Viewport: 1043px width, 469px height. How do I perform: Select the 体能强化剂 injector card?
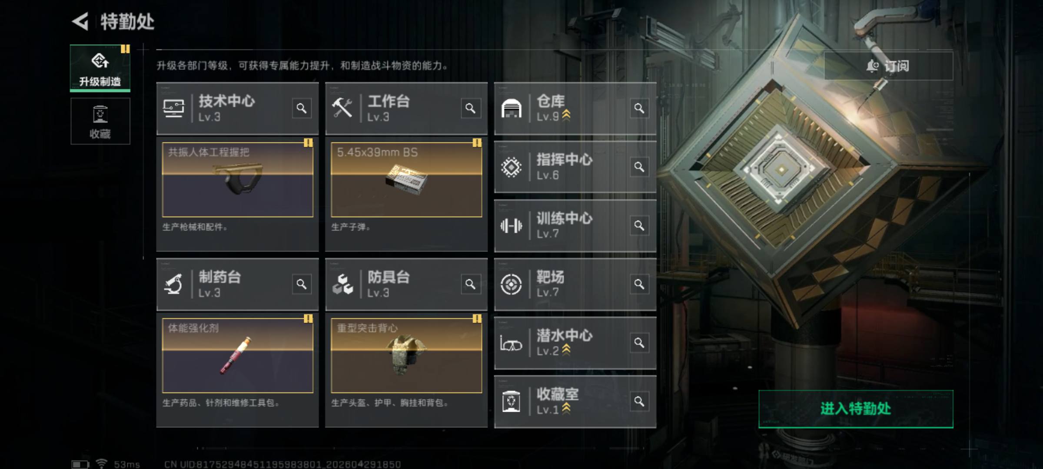coord(238,356)
